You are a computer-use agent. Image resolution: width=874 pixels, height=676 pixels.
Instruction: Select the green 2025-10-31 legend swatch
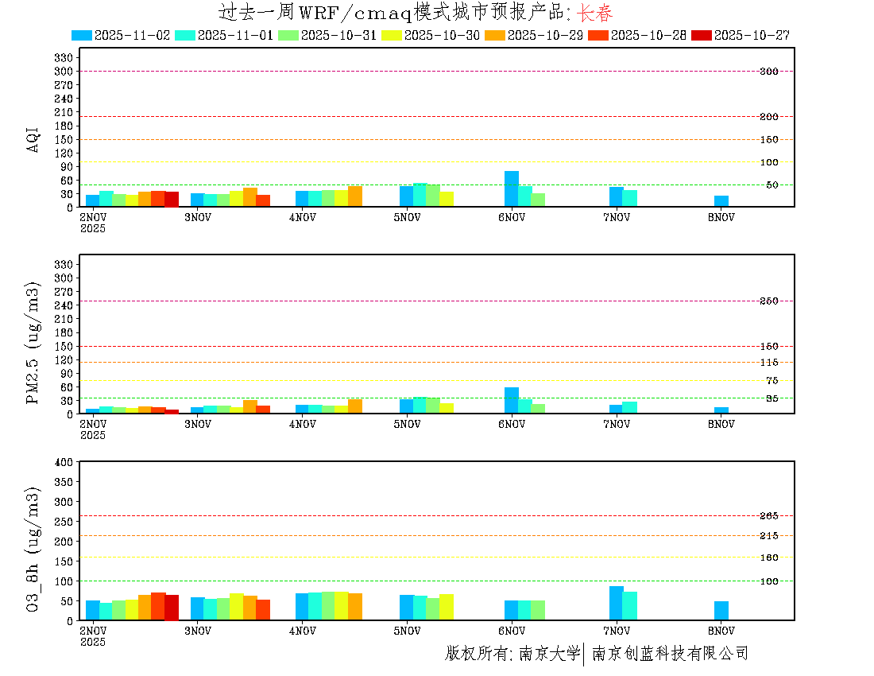pyautogui.click(x=288, y=35)
